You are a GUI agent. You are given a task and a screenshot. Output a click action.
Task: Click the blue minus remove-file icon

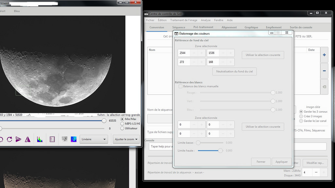324,71
